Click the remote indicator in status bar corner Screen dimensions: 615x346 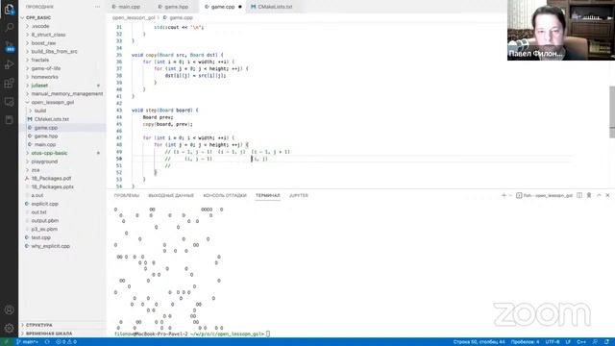click(x=6, y=342)
